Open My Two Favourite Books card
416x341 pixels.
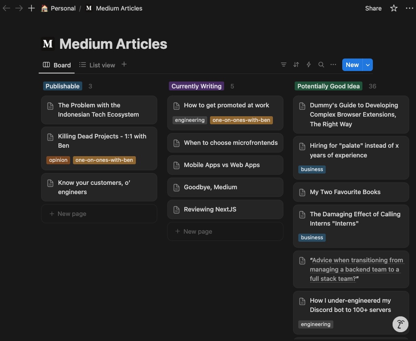pyautogui.click(x=351, y=192)
